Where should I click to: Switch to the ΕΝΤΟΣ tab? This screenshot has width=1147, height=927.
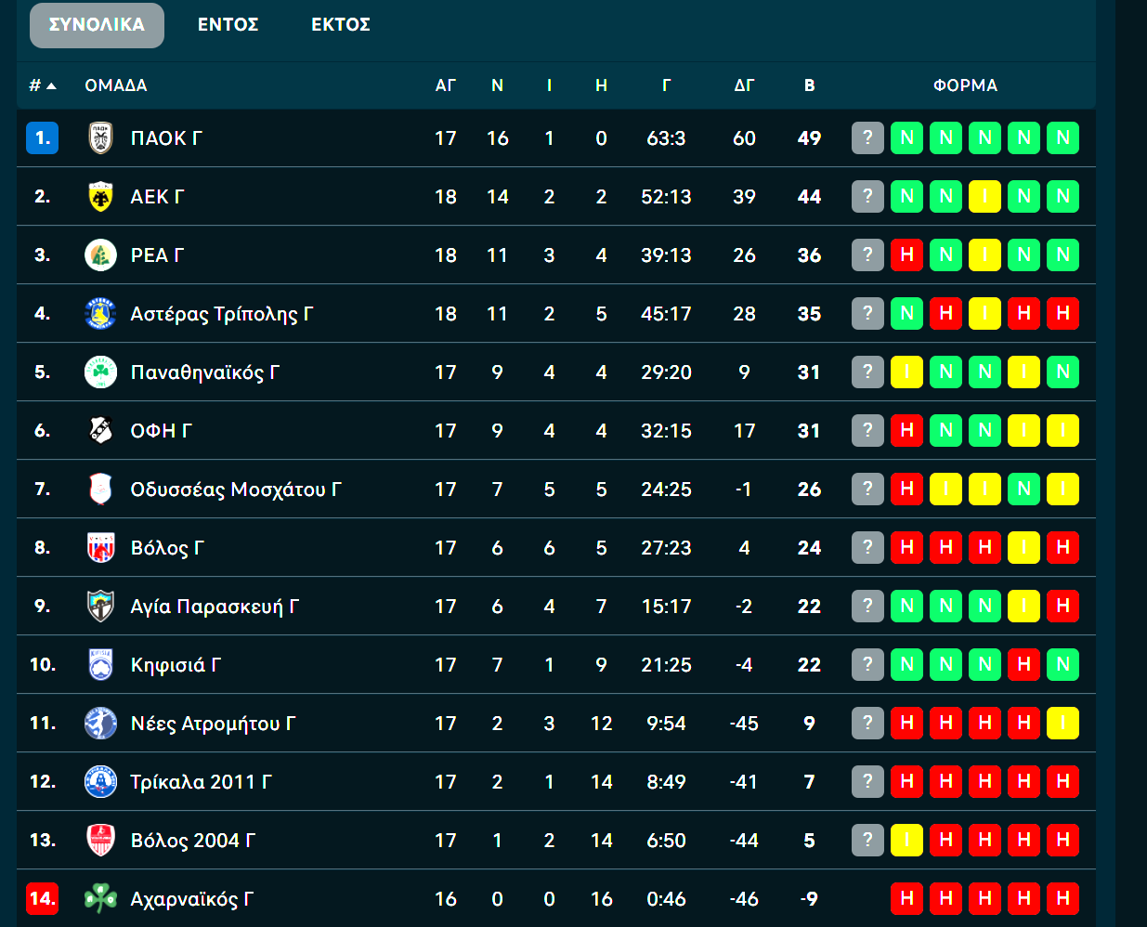click(x=228, y=25)
